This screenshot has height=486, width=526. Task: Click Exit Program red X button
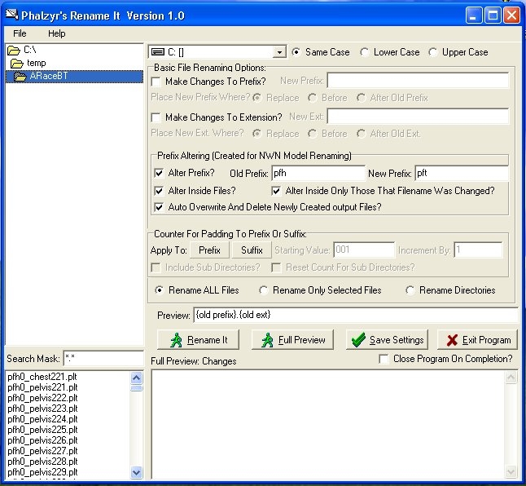pos(477,340)
